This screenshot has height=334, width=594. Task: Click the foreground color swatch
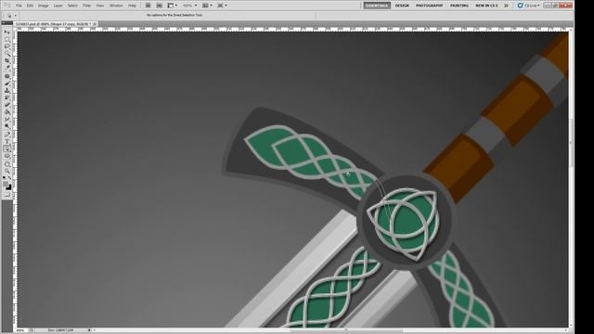tap(6, 184)
